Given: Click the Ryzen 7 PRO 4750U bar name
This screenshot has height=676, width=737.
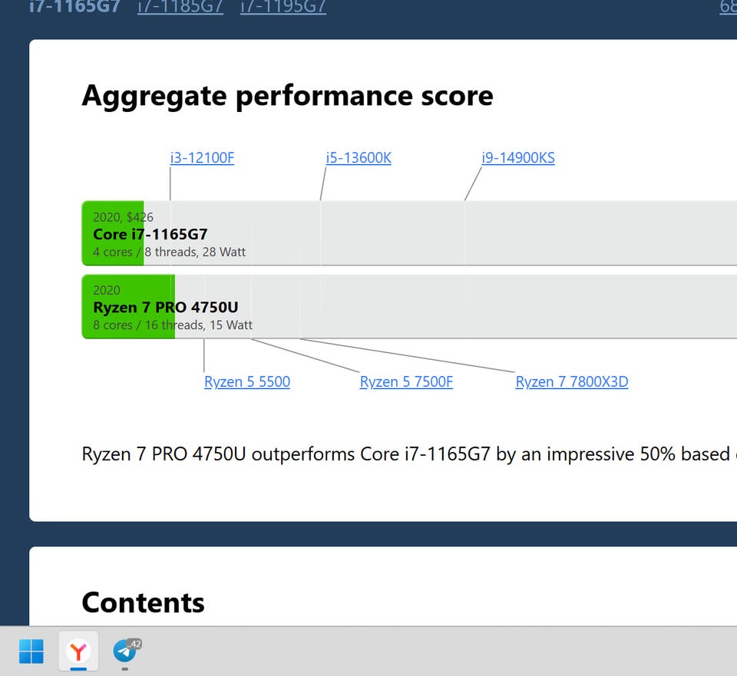Looking at the screenshot, I should point(166,307).
